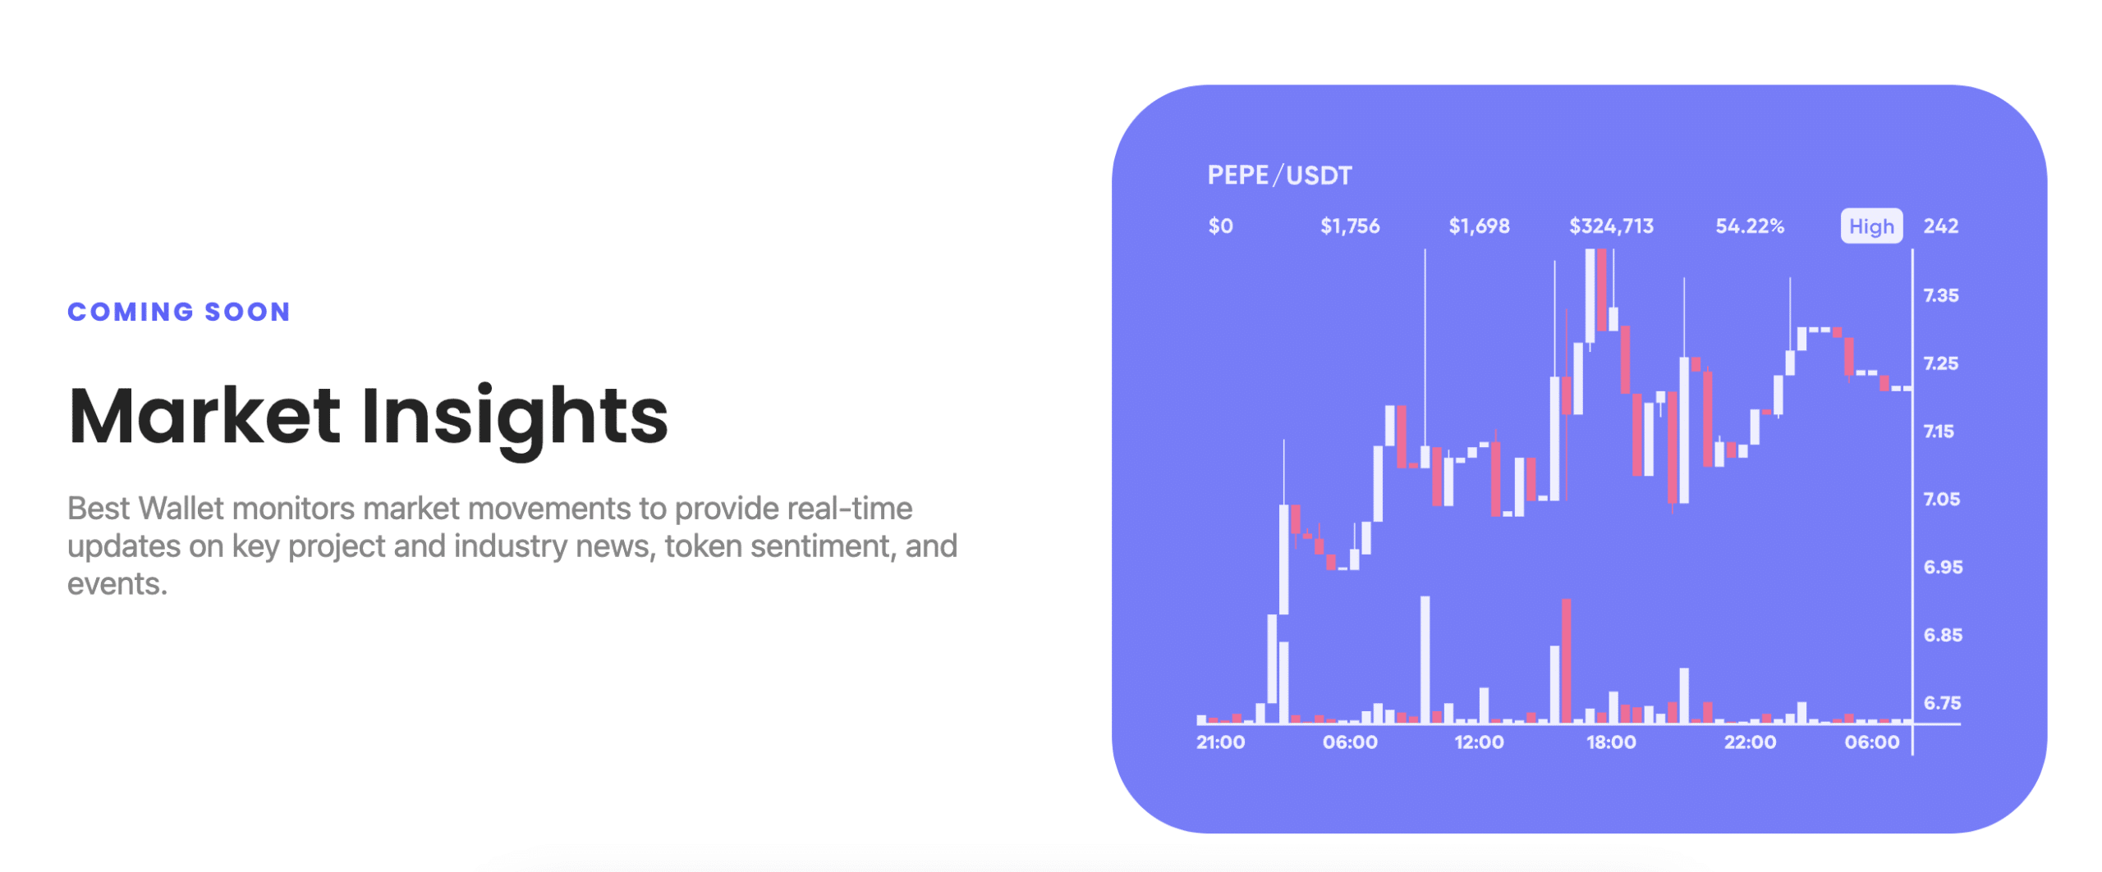This screenshot has width=2102, height=872.
Task: Click the $0 stat value
Action: click(1220, 226)
